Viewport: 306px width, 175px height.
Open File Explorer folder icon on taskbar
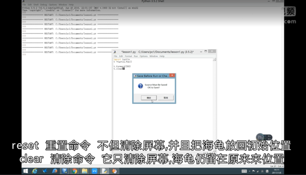[x=84, y=171]
